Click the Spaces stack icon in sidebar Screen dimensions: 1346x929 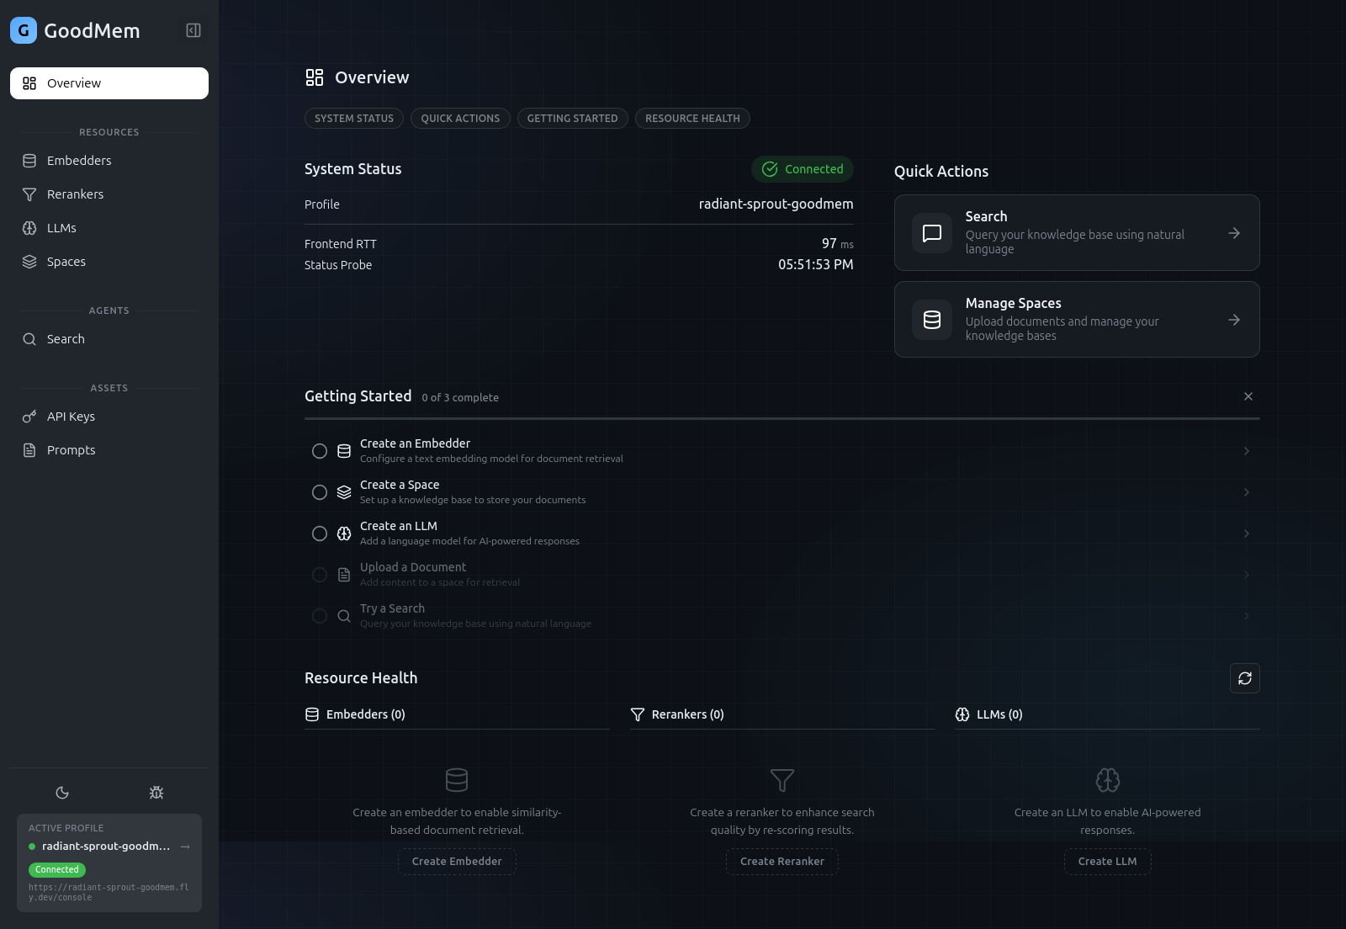(30, 261)
